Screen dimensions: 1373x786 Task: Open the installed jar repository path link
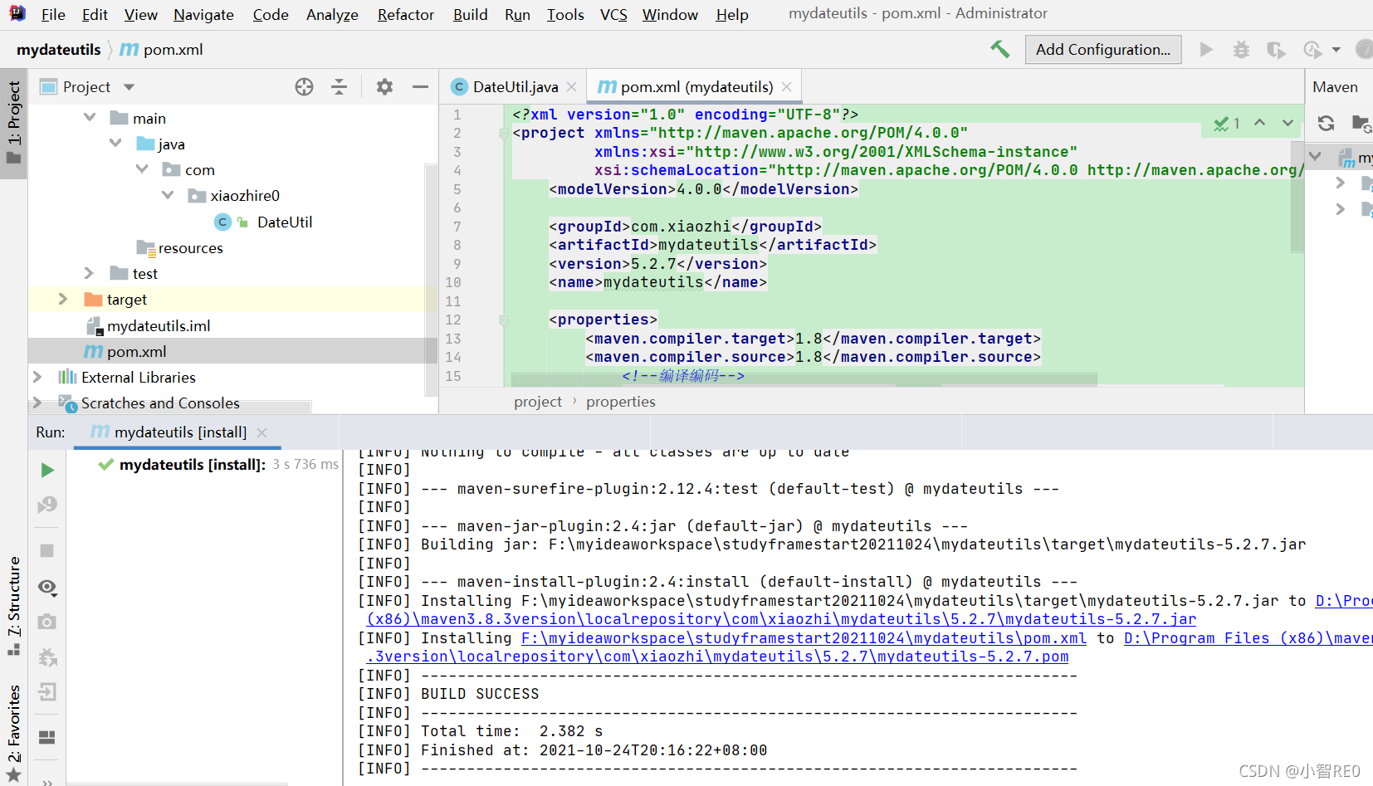click(781, 619)
